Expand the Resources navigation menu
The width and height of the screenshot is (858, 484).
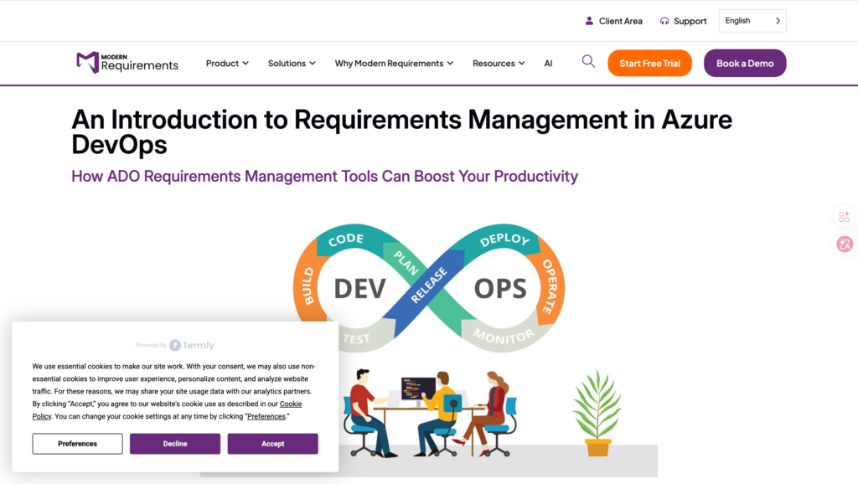coord(499,64)
